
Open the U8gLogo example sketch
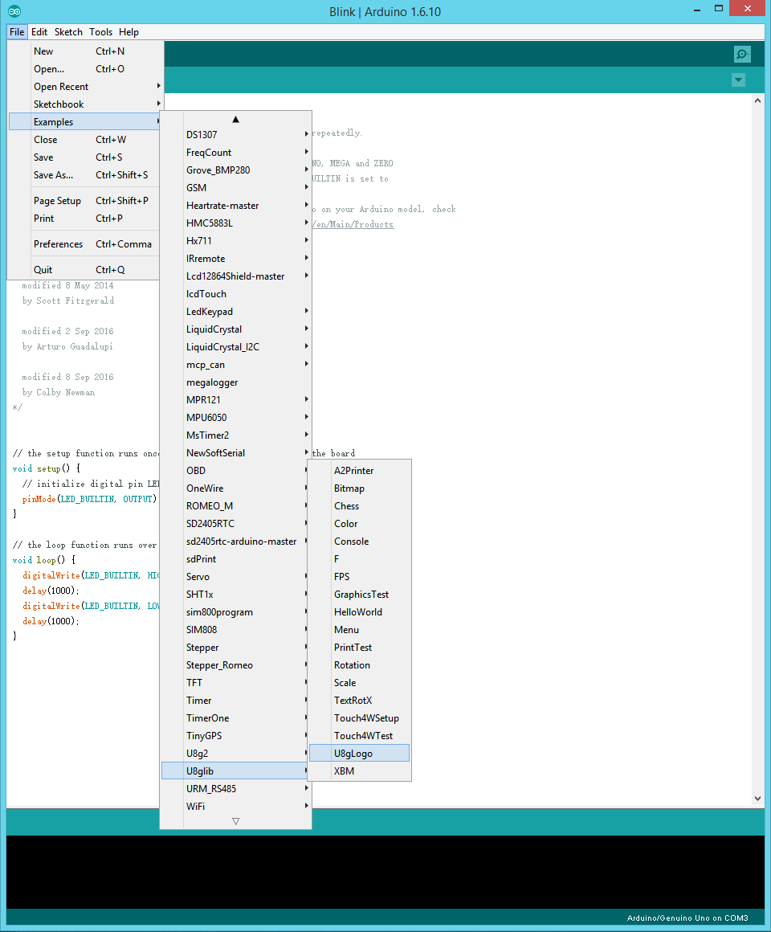[359, 754]
